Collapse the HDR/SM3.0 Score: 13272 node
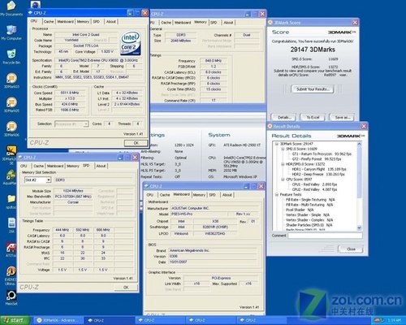 click(283, 164)
